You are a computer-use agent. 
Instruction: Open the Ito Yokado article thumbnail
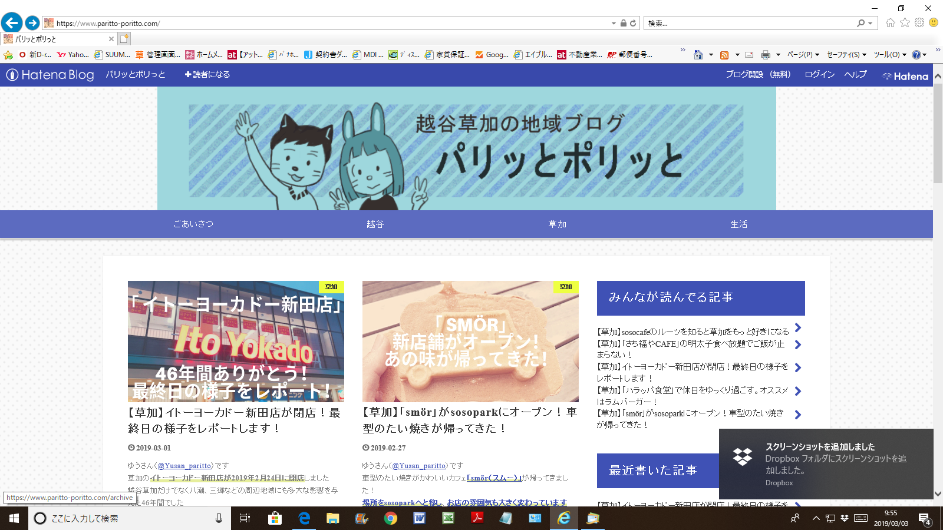[x=236, y=342]
